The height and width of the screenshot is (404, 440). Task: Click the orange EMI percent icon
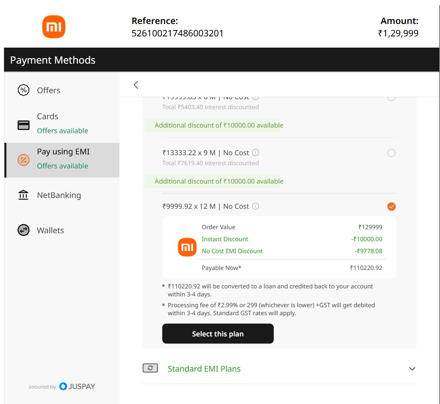coord(24,160)
